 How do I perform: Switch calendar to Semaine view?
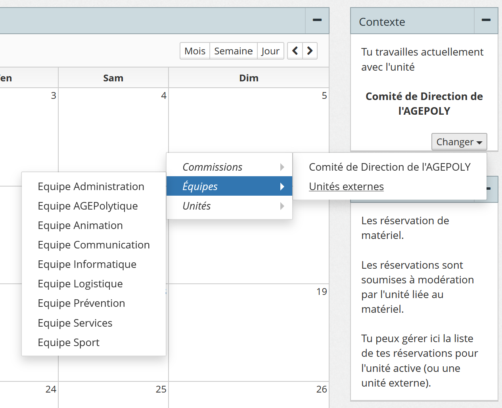click(234, 51)
